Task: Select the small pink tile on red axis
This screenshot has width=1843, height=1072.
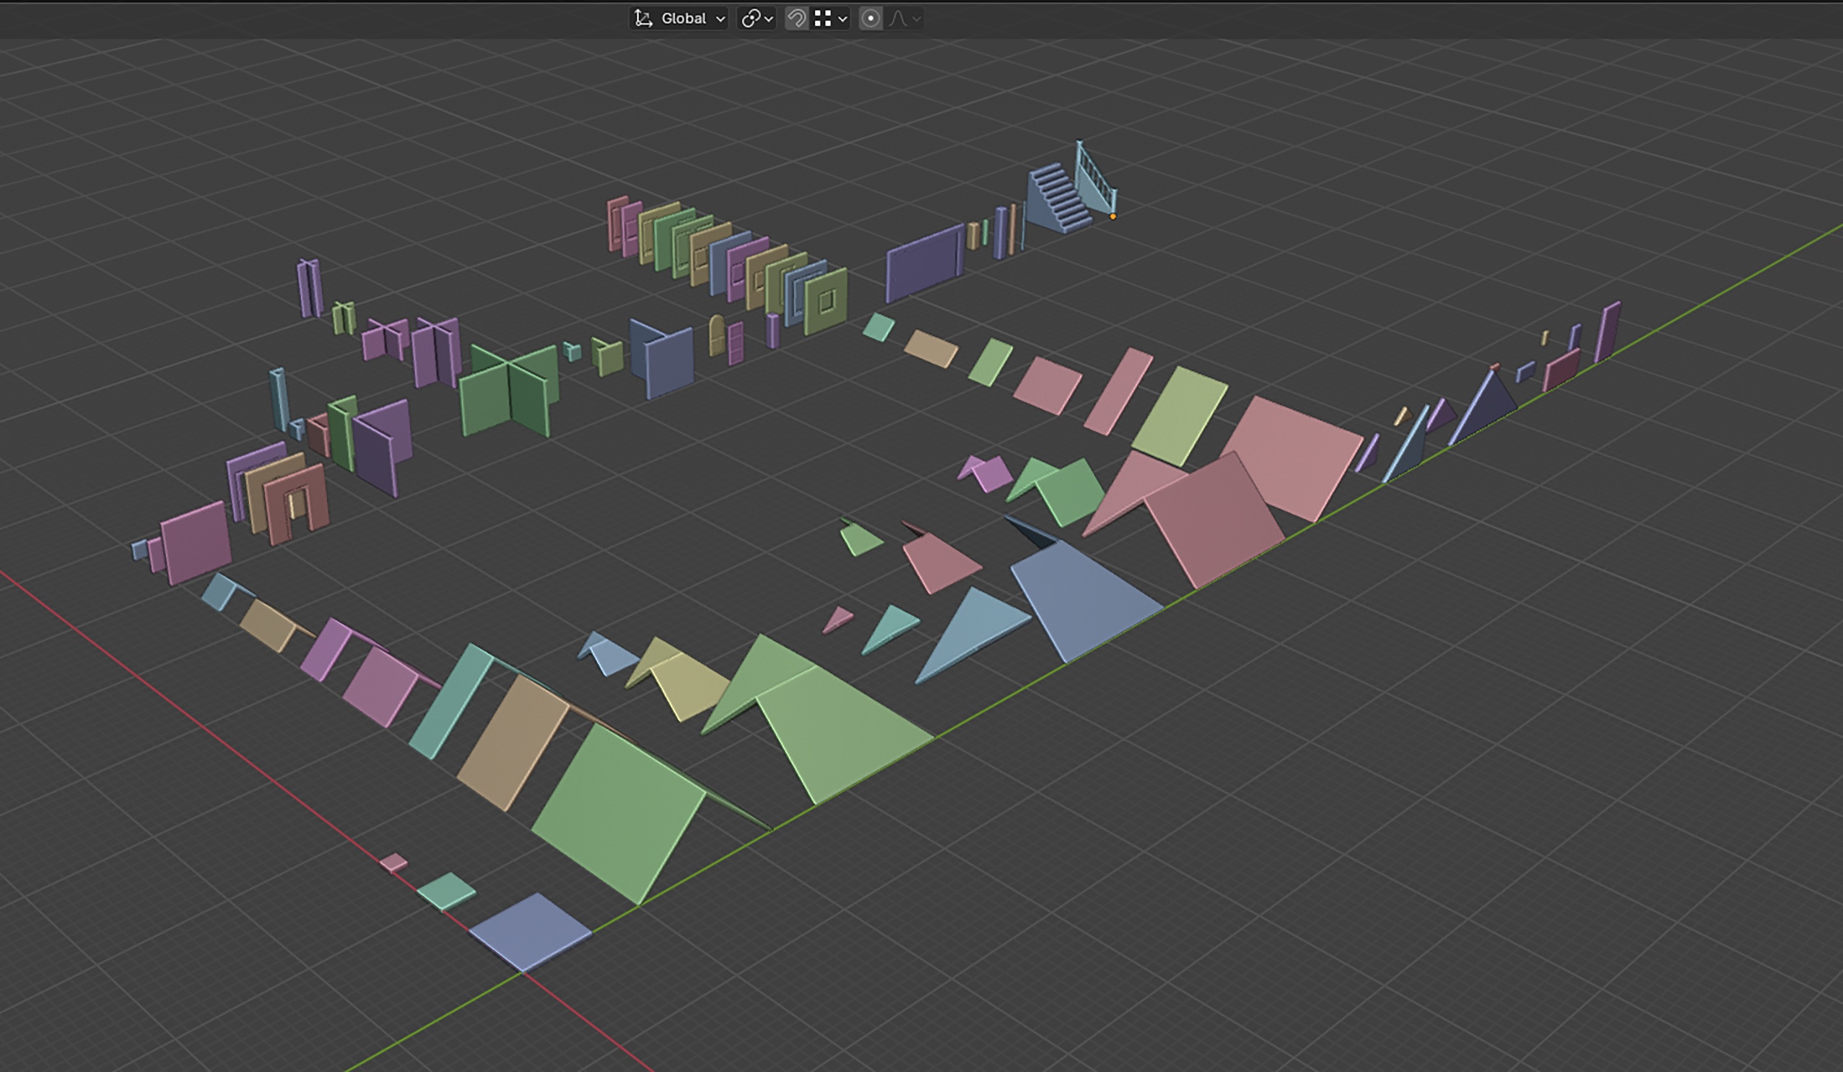Action: tap(394, 863)
